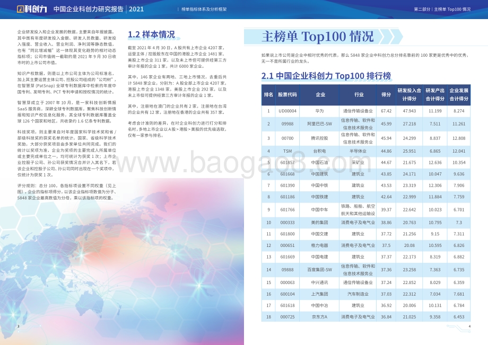Click company cell 京东方A

pos(319,317)
